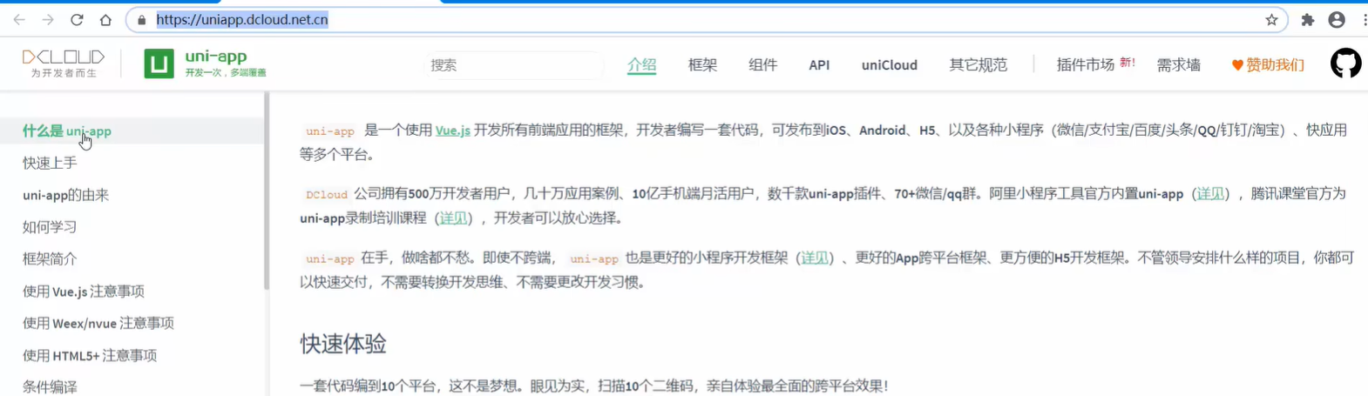The height and width of the screenshot is (396, 1368).
Task: Click the padlock site info icon
Action: click(x=142, y=19)
